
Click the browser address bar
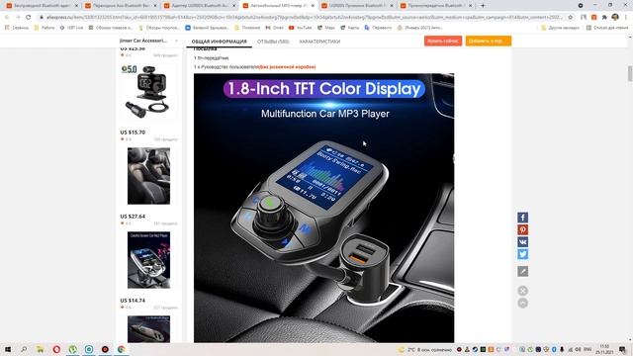[x=303, y=18]
